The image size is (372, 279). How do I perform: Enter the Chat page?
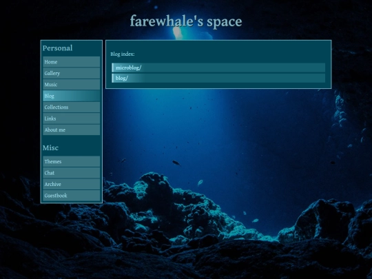(x=72, y=173)
